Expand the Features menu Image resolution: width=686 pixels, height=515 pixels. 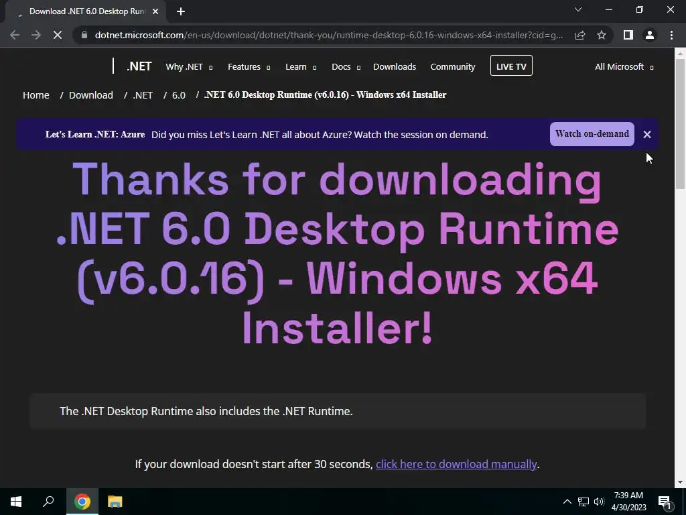249,67
